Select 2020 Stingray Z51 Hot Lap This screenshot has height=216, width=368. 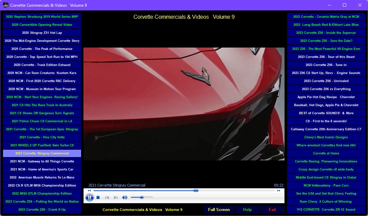tap(42, 33)
